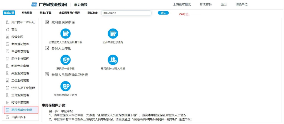Click the 确认 search button
Viewport: 284px width, 124px height.
163,13
